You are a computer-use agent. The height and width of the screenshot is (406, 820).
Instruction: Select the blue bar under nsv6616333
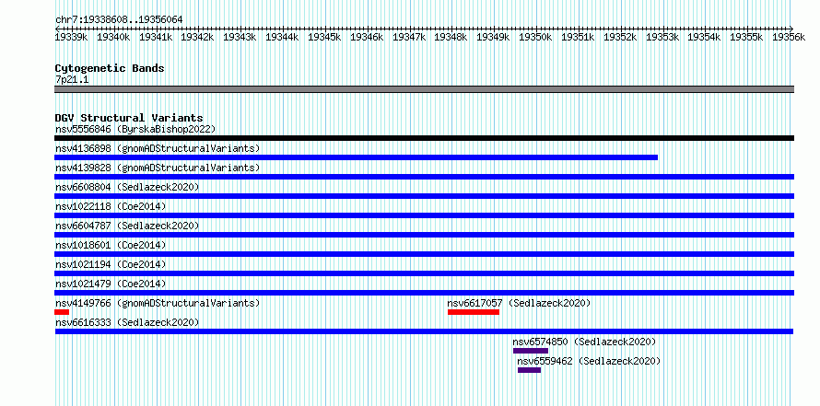click(x=424, y=331)
